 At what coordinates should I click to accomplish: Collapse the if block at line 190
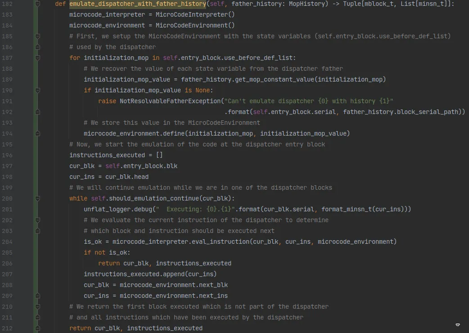coord(38,90)
